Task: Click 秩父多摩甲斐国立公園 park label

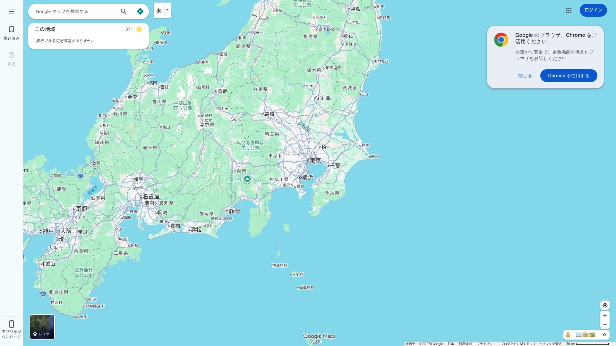Action: point(250,146)
